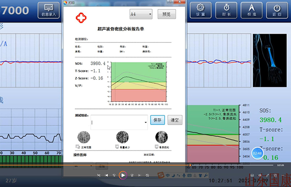Expand the 测试结论 conclusion dropdown arrow
Viewport: 291px width, 187px height.
145,123
